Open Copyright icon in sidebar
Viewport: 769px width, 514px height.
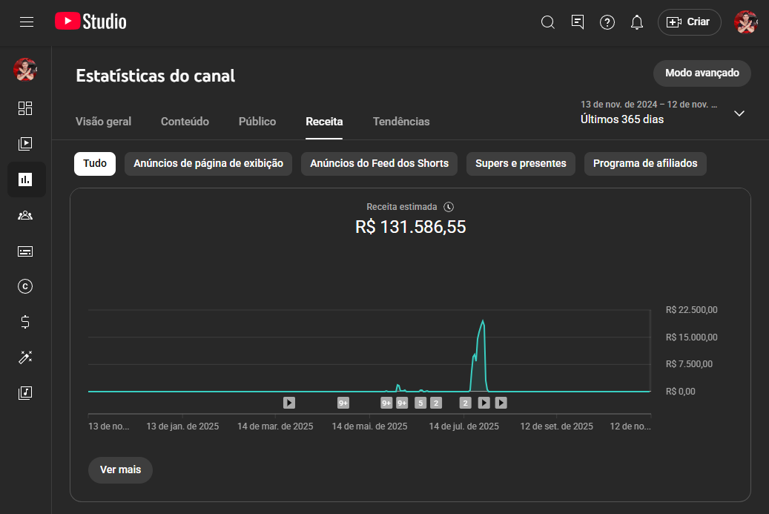click(25, 286)
